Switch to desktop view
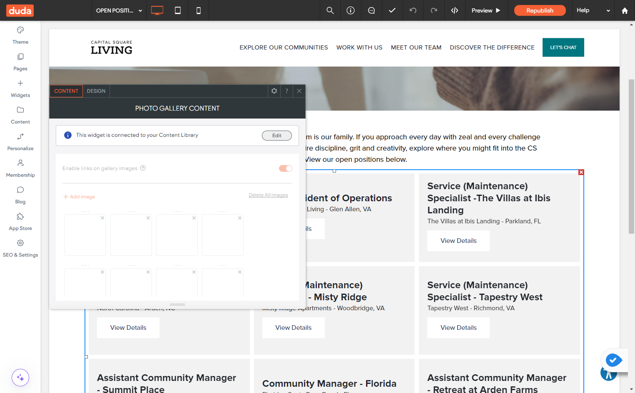 [x=157, y=10]
